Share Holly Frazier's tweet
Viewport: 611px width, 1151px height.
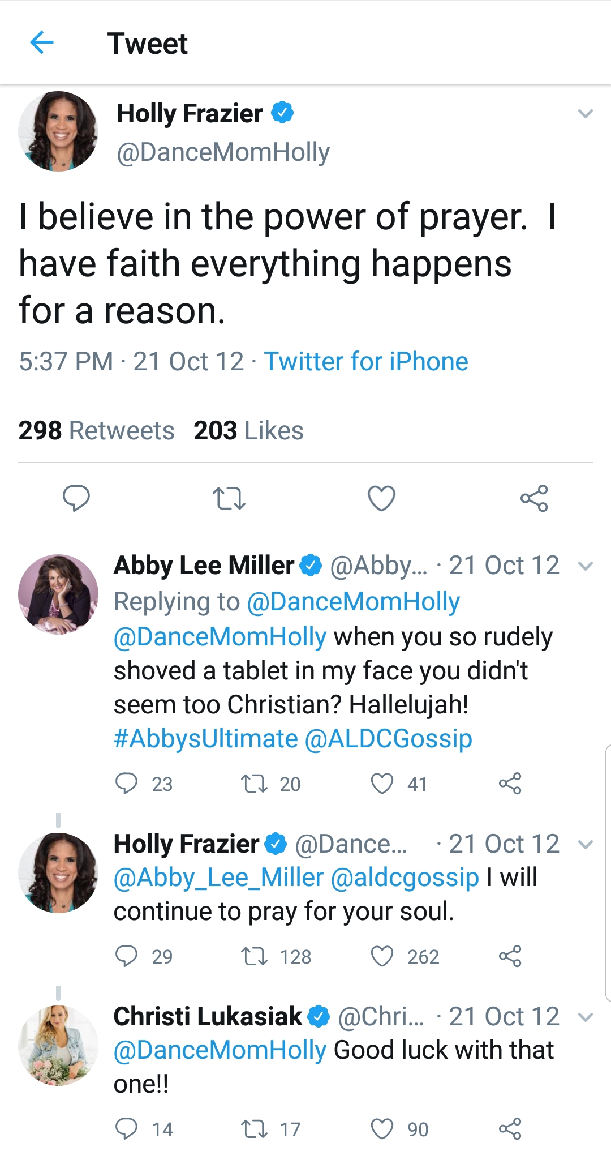pyautogui.click(x=534, y=499)
